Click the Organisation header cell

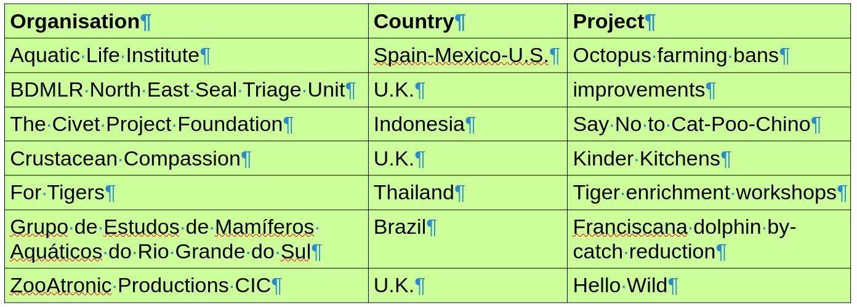click(75, 22)
